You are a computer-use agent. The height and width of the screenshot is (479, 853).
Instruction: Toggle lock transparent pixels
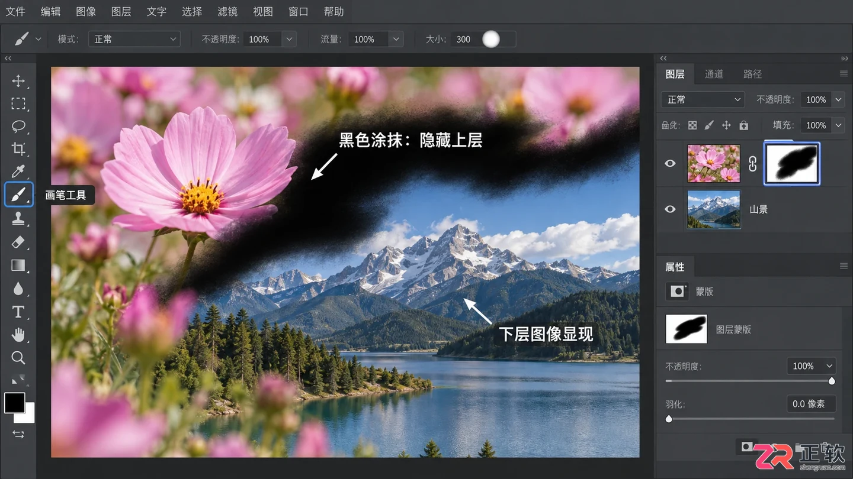(692, 125)
